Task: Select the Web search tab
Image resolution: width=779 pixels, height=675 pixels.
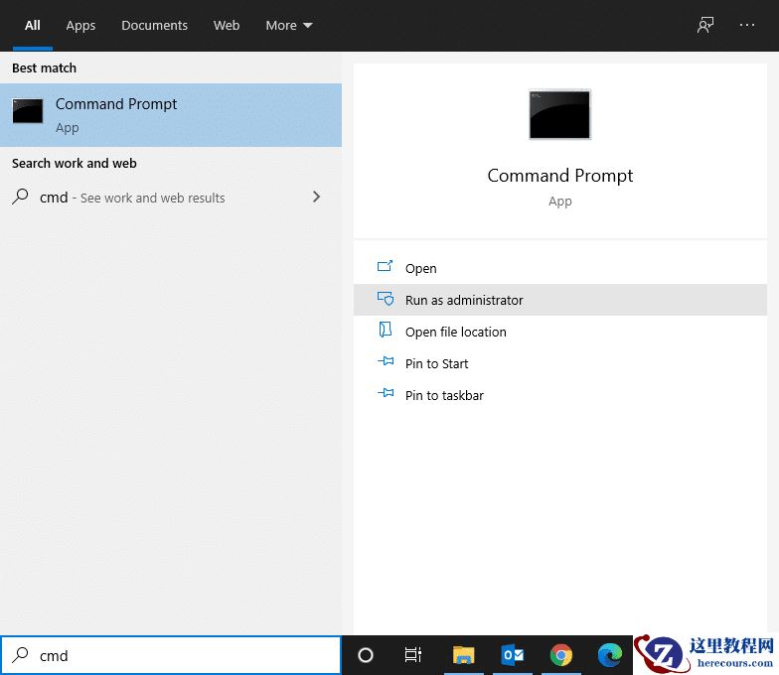Action: pyautogui.click(x=227, y=26)
